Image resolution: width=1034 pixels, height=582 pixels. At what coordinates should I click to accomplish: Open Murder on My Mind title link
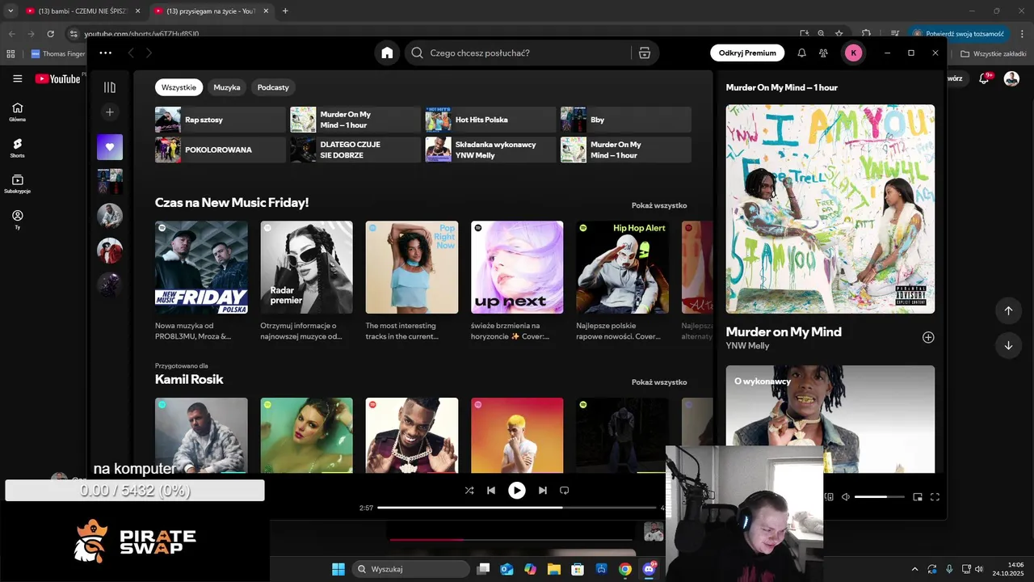point(784,331)
